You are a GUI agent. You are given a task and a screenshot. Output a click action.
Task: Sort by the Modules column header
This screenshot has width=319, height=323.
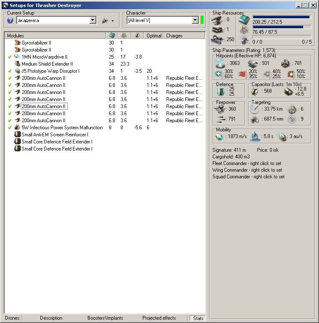click(55, 36)
